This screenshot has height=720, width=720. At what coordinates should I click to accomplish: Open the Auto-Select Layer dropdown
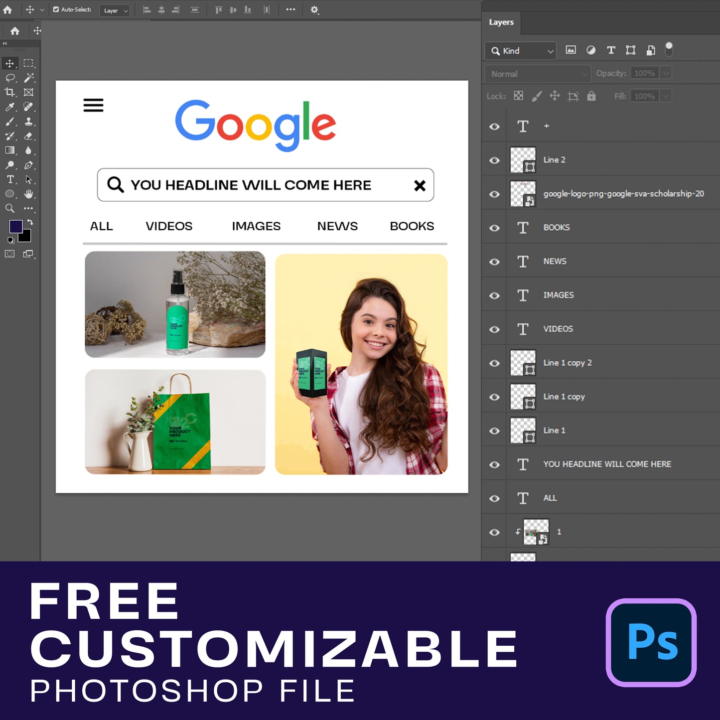pyautogui.click(x=115, y=10)
